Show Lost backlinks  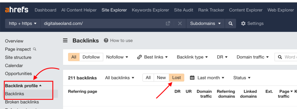177,78
